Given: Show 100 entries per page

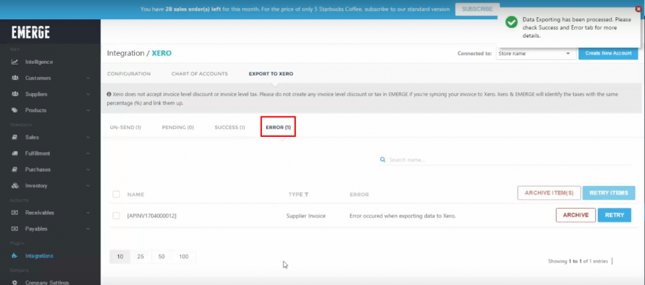Looking at the screenshot, I should tap(184, 256).
